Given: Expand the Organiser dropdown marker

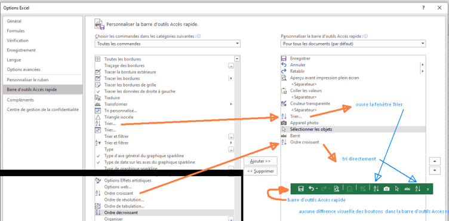Looking at the screenshot, I should pyautogui.click(x=231, y=219).
